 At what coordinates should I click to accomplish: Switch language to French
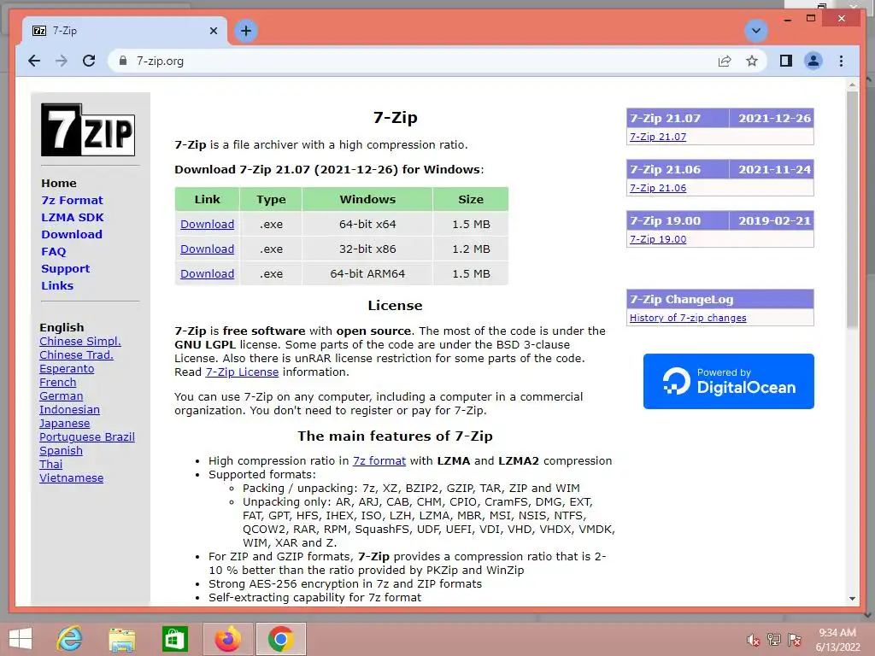click(x=57, y=382)
